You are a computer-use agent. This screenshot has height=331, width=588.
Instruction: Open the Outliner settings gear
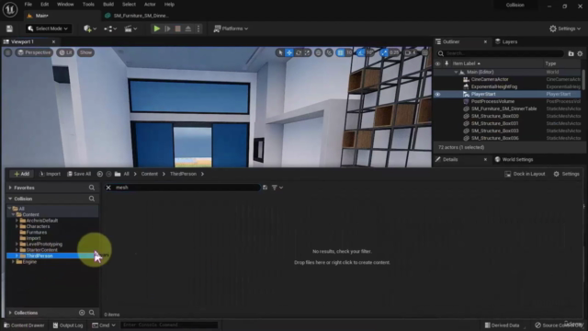click(580, 53)
